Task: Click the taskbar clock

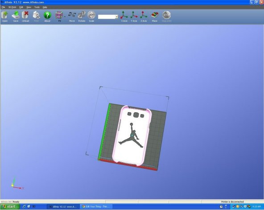Action: [x=256, y=206]
